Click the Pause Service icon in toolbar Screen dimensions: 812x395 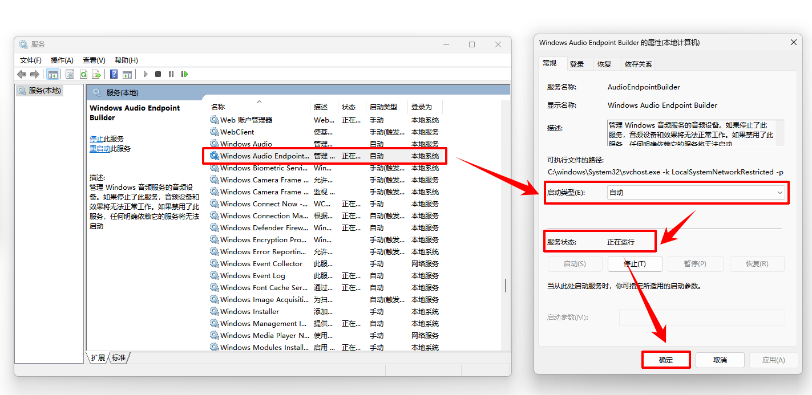coord(171,74)
